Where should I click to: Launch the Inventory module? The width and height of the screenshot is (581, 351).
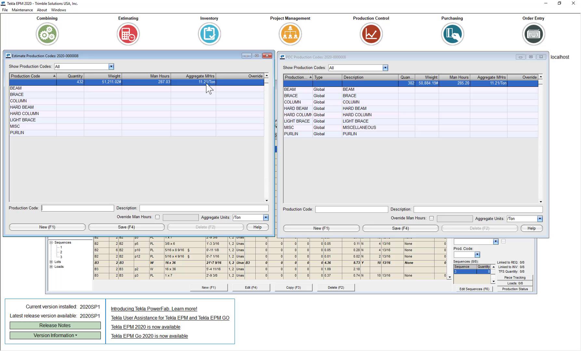pos(209,34)
